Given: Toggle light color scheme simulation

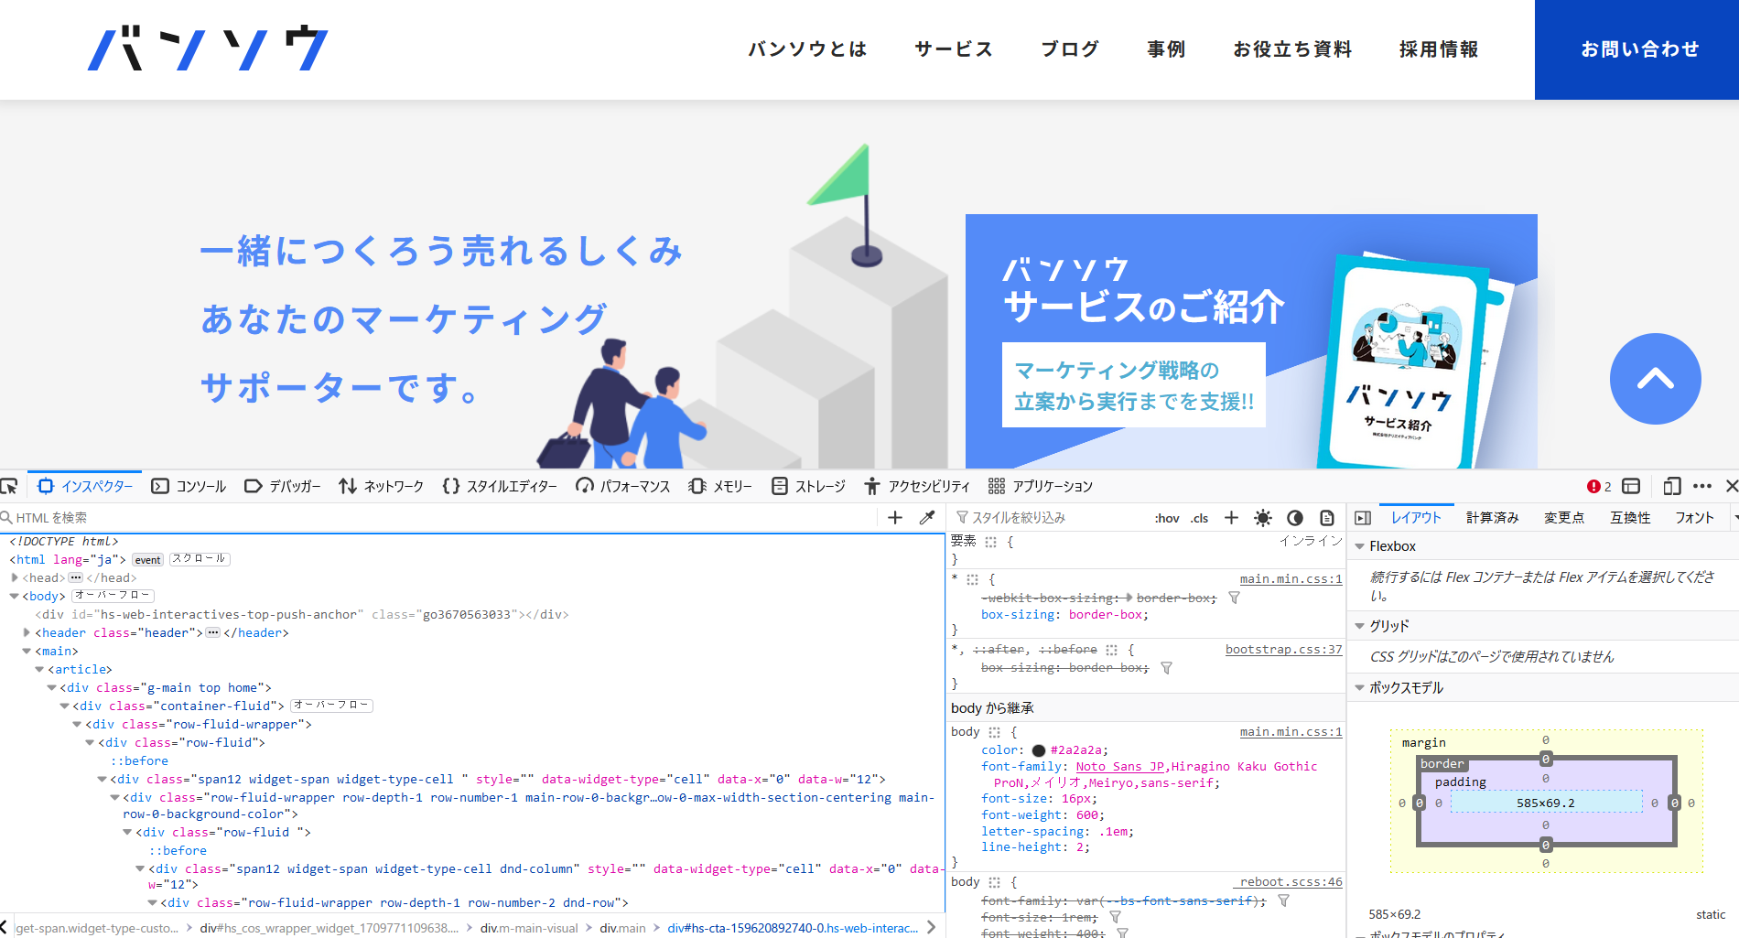Looking at the screenshot, I should (1263, 518).
